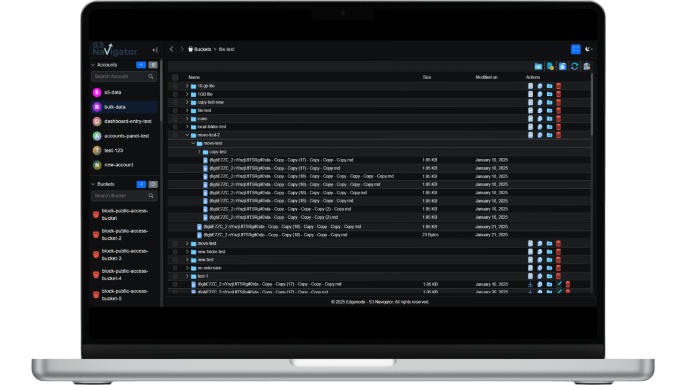Collapse the move-test-2 folder

click(x=187, y=135)
